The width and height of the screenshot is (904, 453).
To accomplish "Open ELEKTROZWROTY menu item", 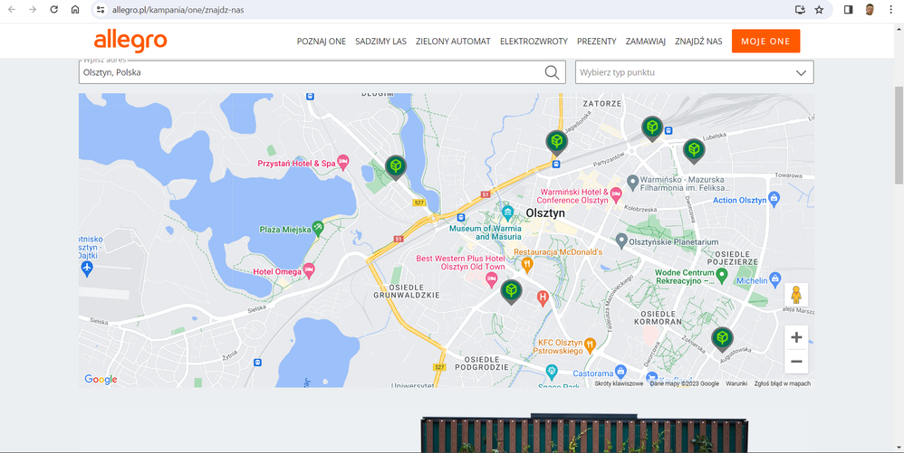I will point(534,42).
